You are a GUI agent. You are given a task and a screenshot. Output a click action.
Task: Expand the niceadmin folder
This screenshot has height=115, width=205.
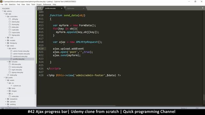pos(6,99)
